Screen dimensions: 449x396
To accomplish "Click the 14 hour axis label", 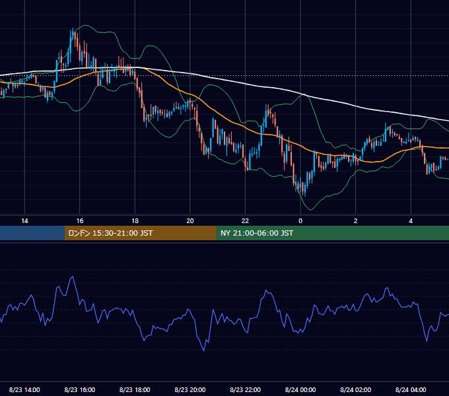I will [x=24, y=221].
